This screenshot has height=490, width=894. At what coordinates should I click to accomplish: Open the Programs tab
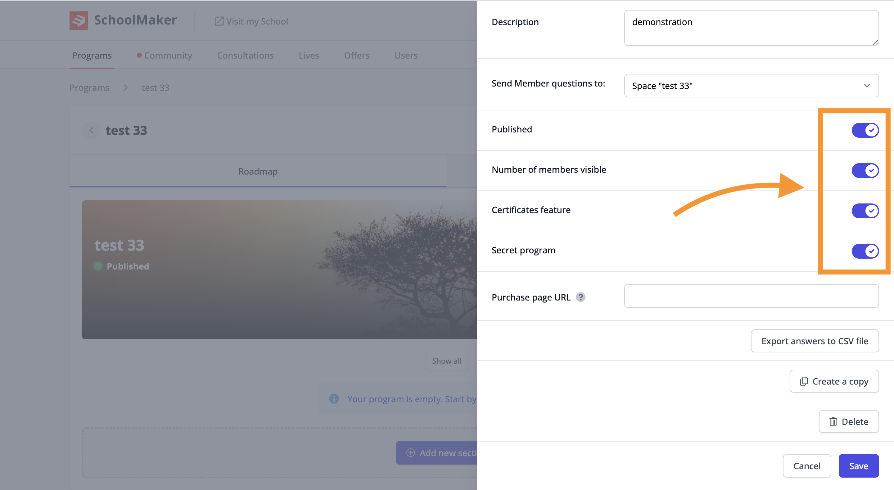92,56
